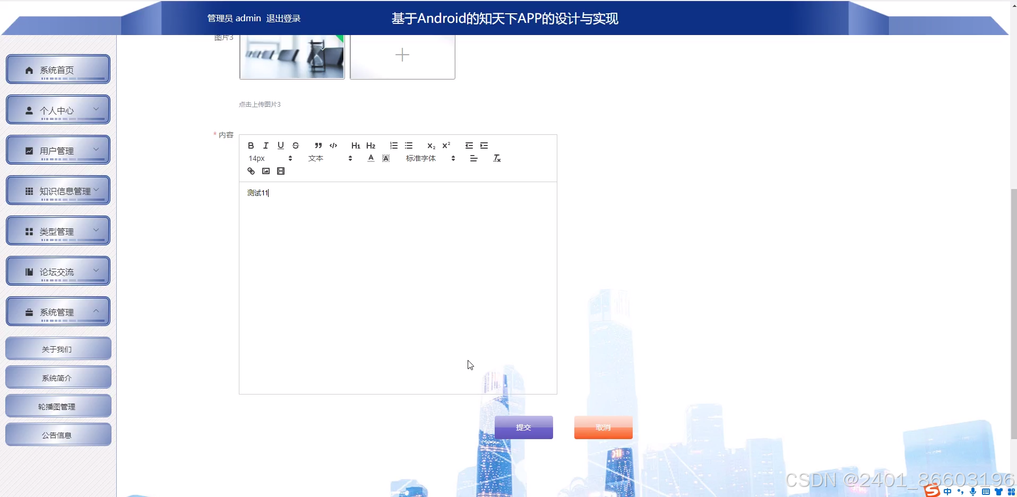
Task: Insert a blockquote in the editor
Action: [318, 145]
